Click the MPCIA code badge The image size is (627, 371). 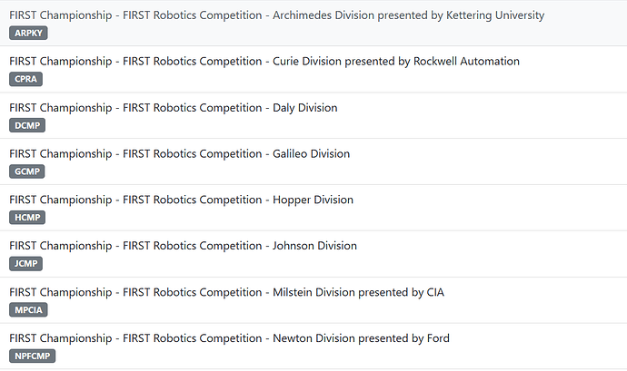click(x=28, y=310)
